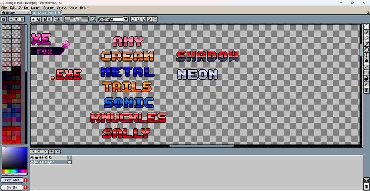This screenshot has width=370, height=191.
Task: Open the Edit menu
Action: [x=12, y=7]
